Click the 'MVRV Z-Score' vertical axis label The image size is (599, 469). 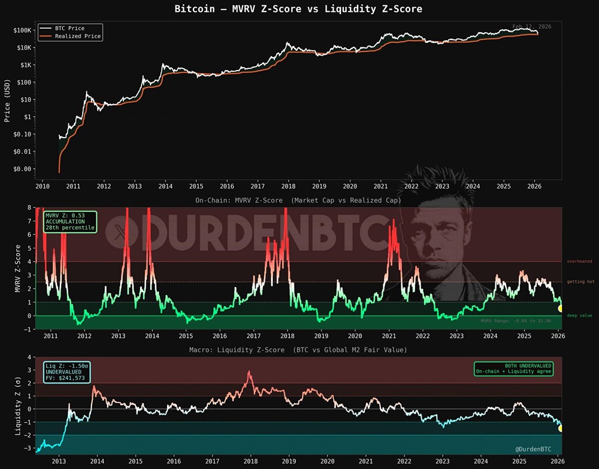(17, 269)
